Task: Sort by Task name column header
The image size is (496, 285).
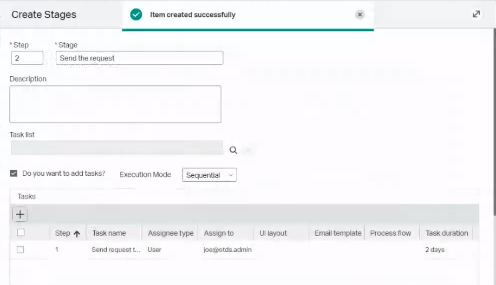Action: coord(109,233)
